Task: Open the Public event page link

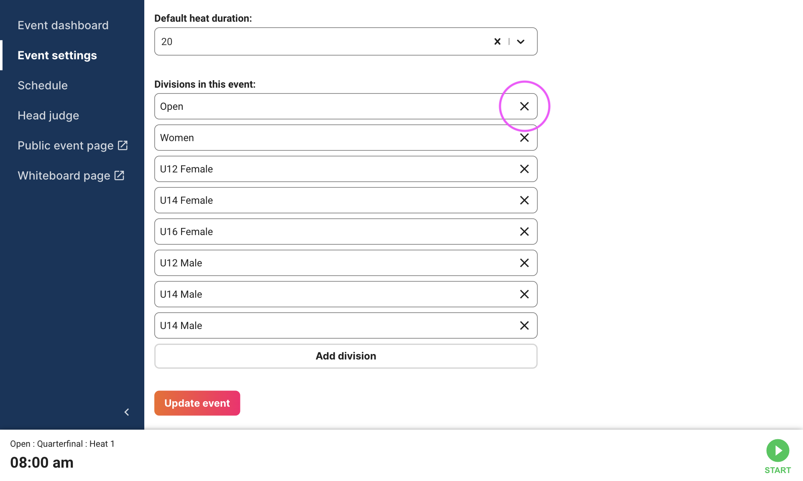Action: point(72,146)
